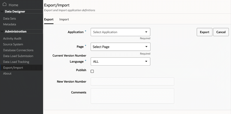Go to Metadata in the sidebar

[10, 24]
